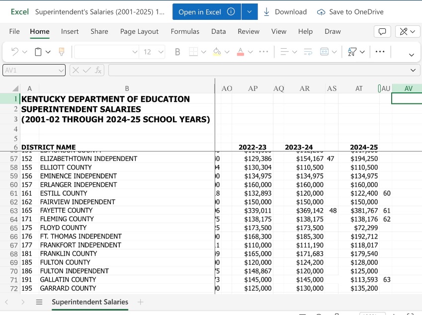Click the Download arrow icon
This screenshot has height=315, width=422.
266,12
